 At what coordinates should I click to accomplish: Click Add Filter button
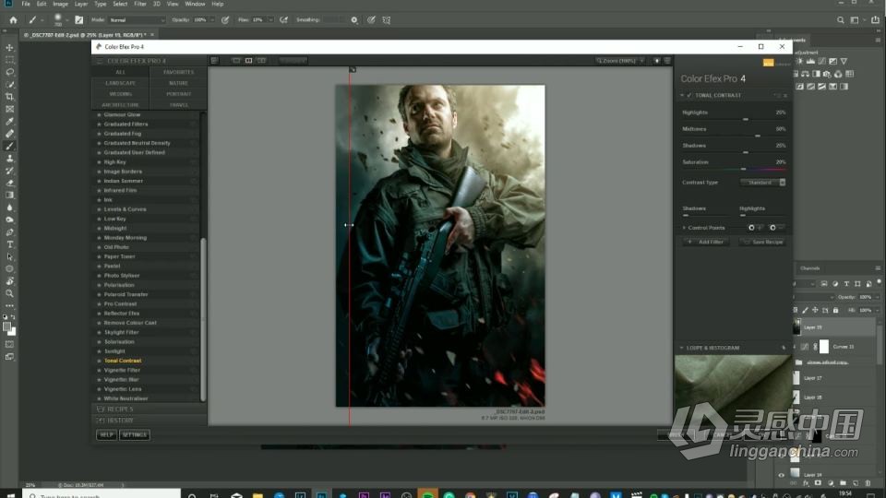pos(706,242)
